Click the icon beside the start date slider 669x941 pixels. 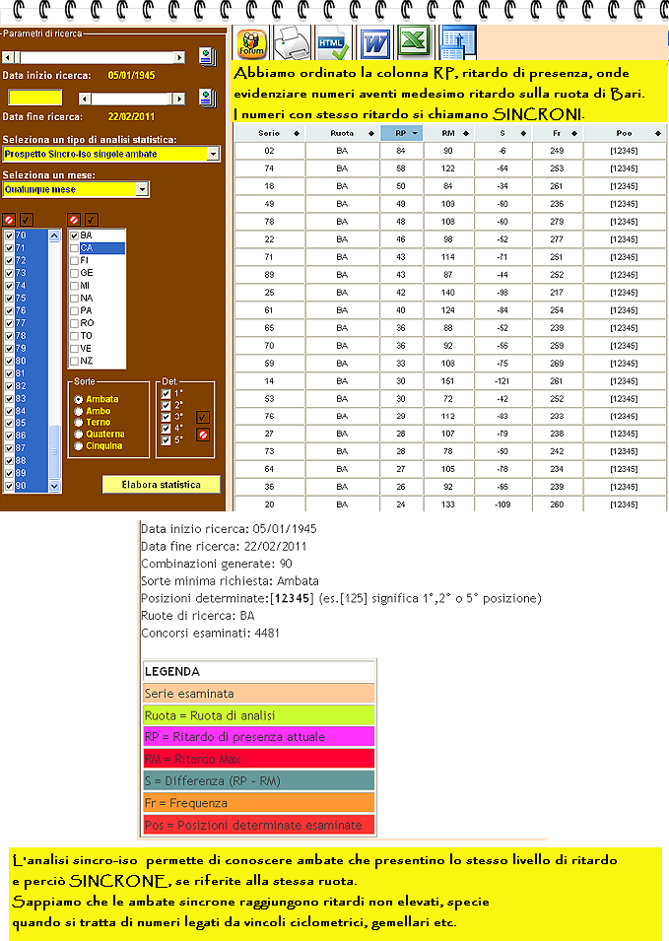point(207,55)
